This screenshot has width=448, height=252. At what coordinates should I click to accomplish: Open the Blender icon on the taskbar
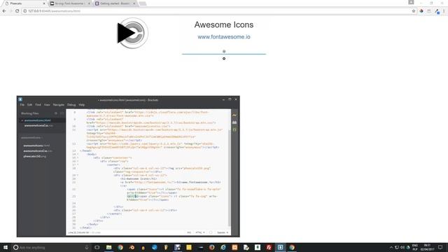[132, 247]
